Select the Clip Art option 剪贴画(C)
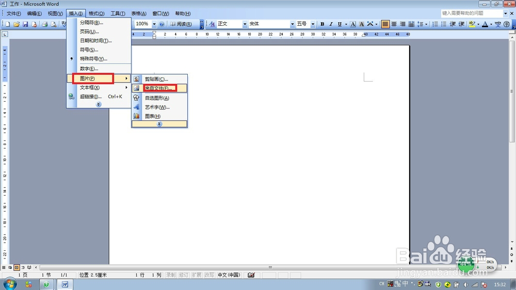The image size is (516, 290). pyautogui.click(x=159, y=79)
